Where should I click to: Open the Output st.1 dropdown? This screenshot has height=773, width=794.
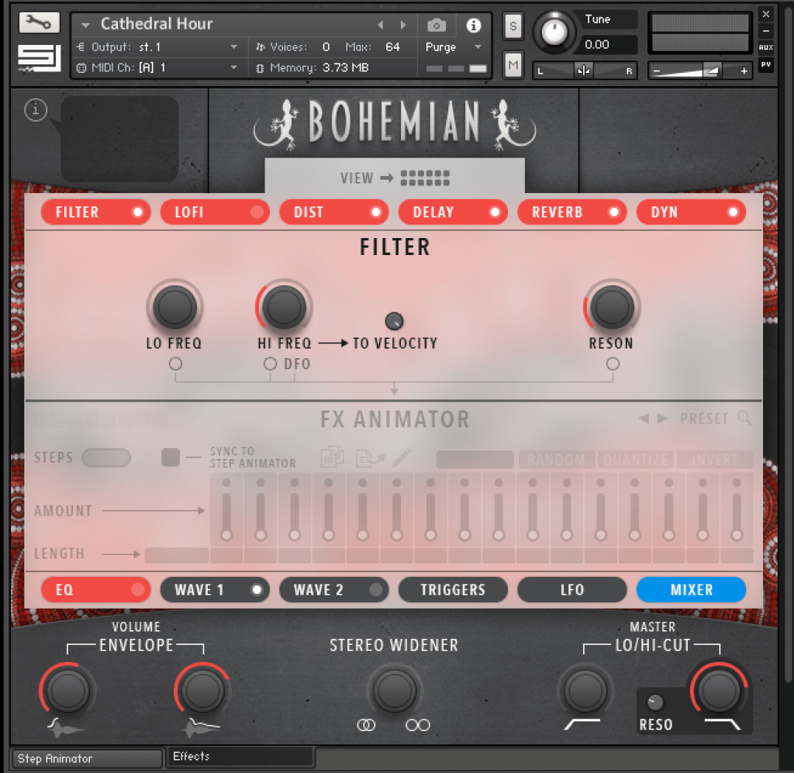click(x=233, y=47)
